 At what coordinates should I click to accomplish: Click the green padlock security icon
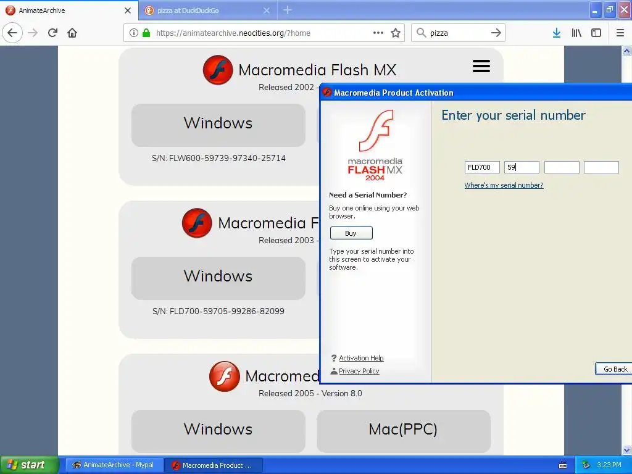pyautogui.click(x=146, y=33)
